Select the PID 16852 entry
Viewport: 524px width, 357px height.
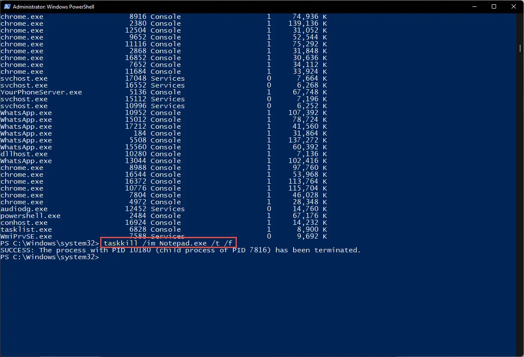(x=136, y=58)
